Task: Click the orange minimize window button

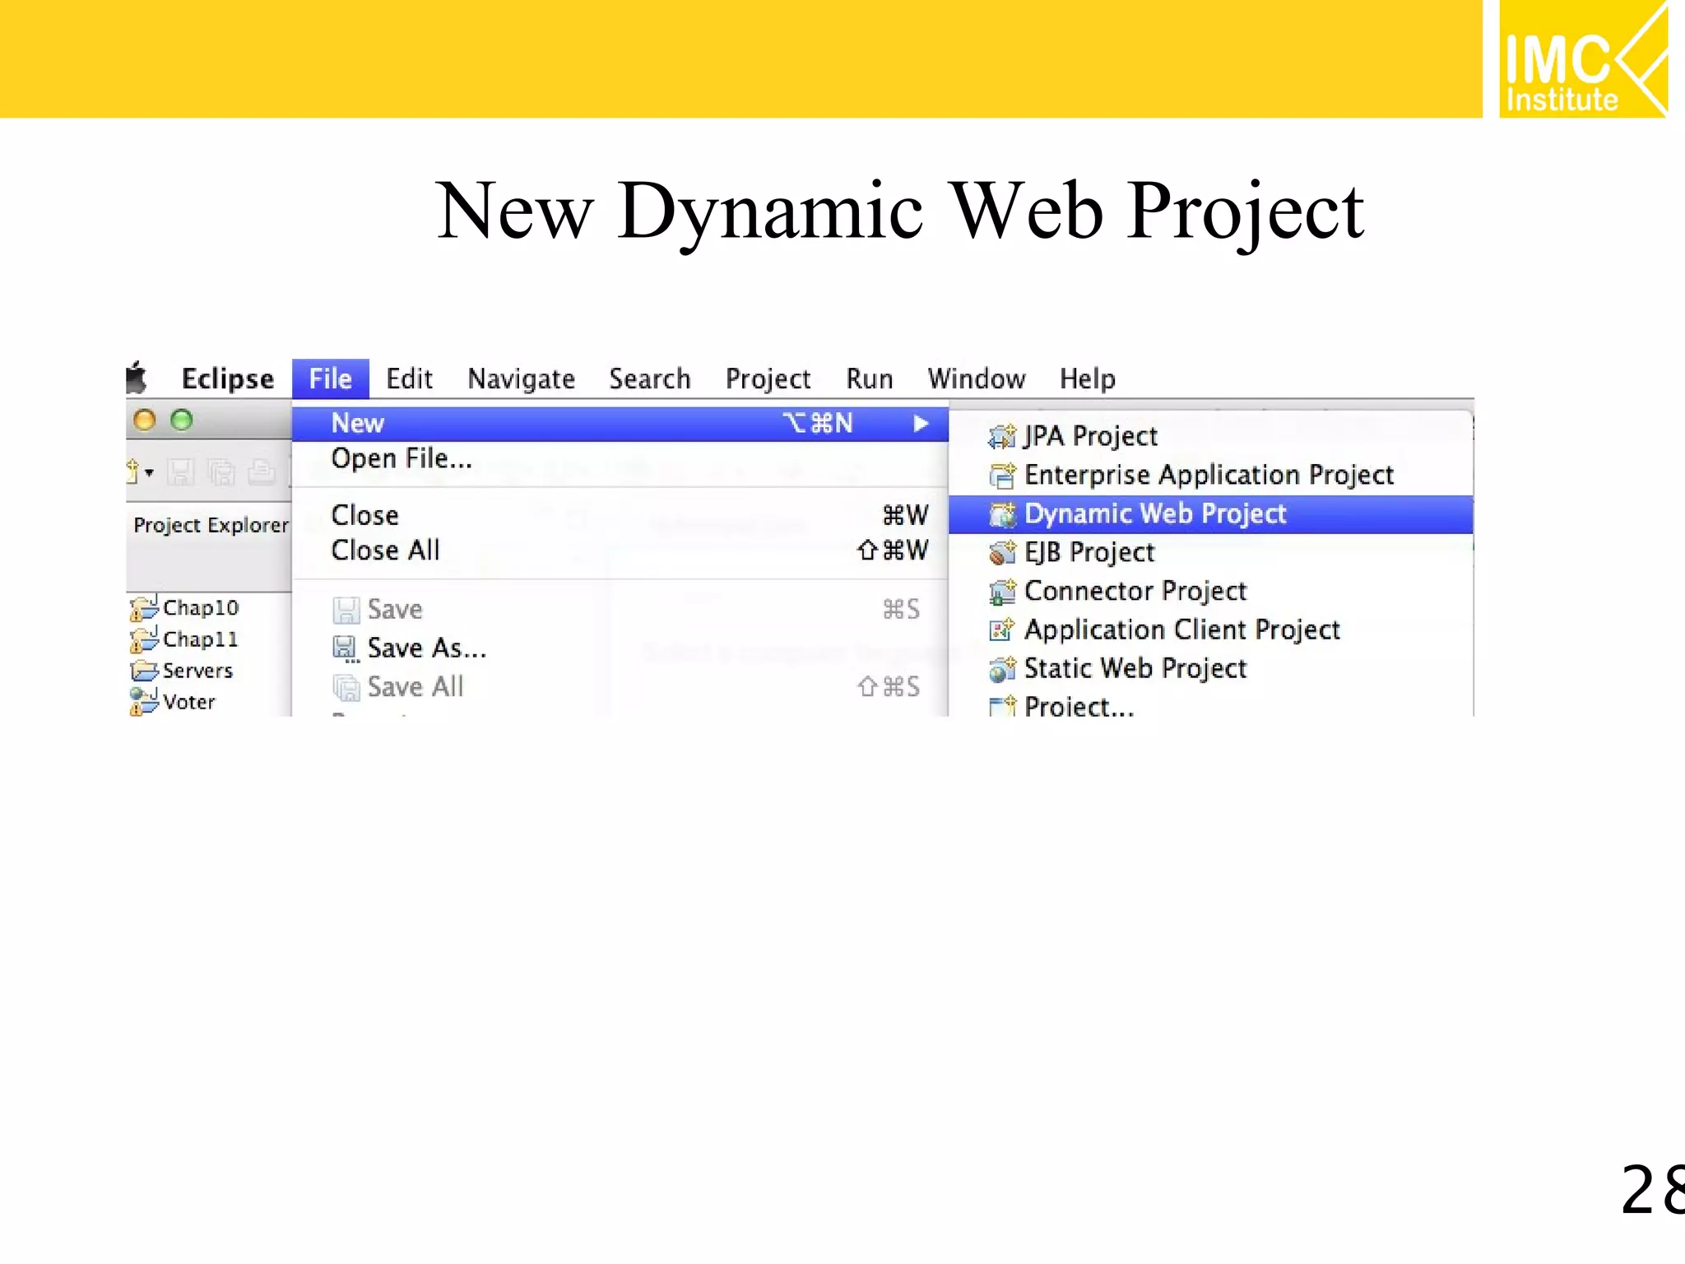Action: (x=145, y=421)
